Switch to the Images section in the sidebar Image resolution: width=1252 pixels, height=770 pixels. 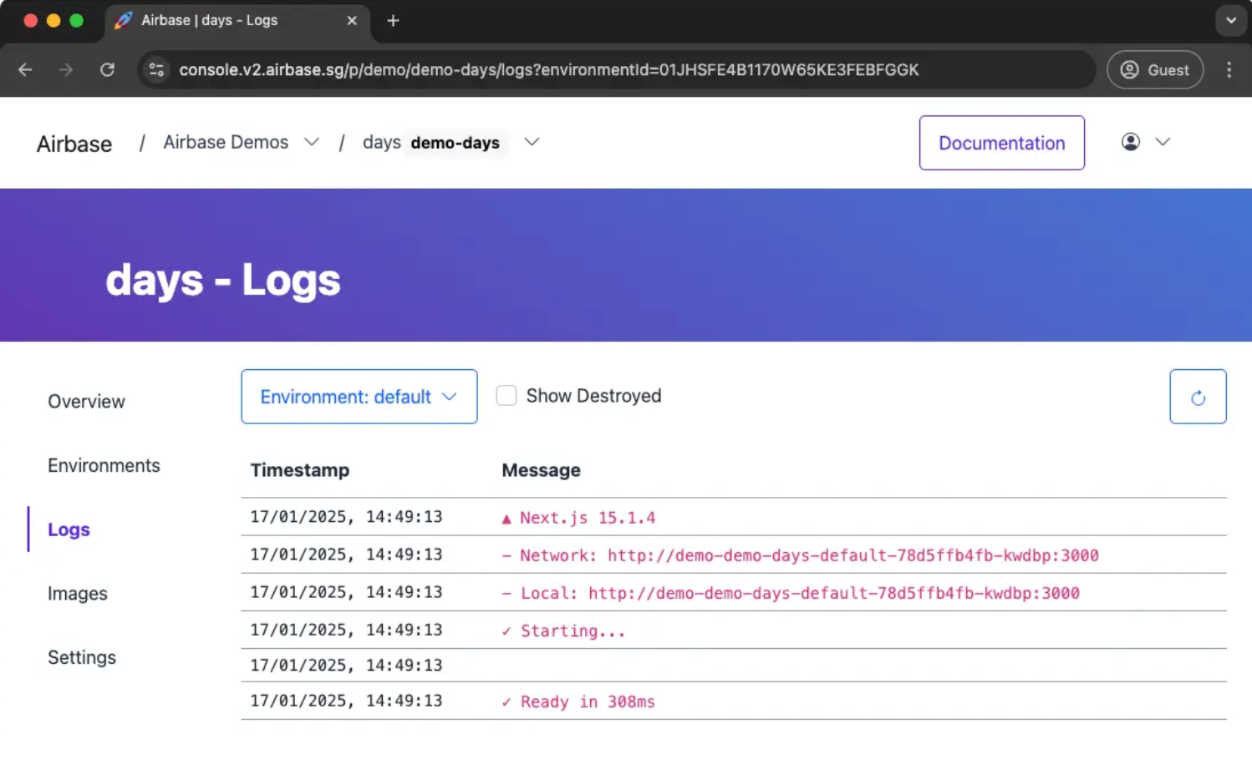click(78, 593)
